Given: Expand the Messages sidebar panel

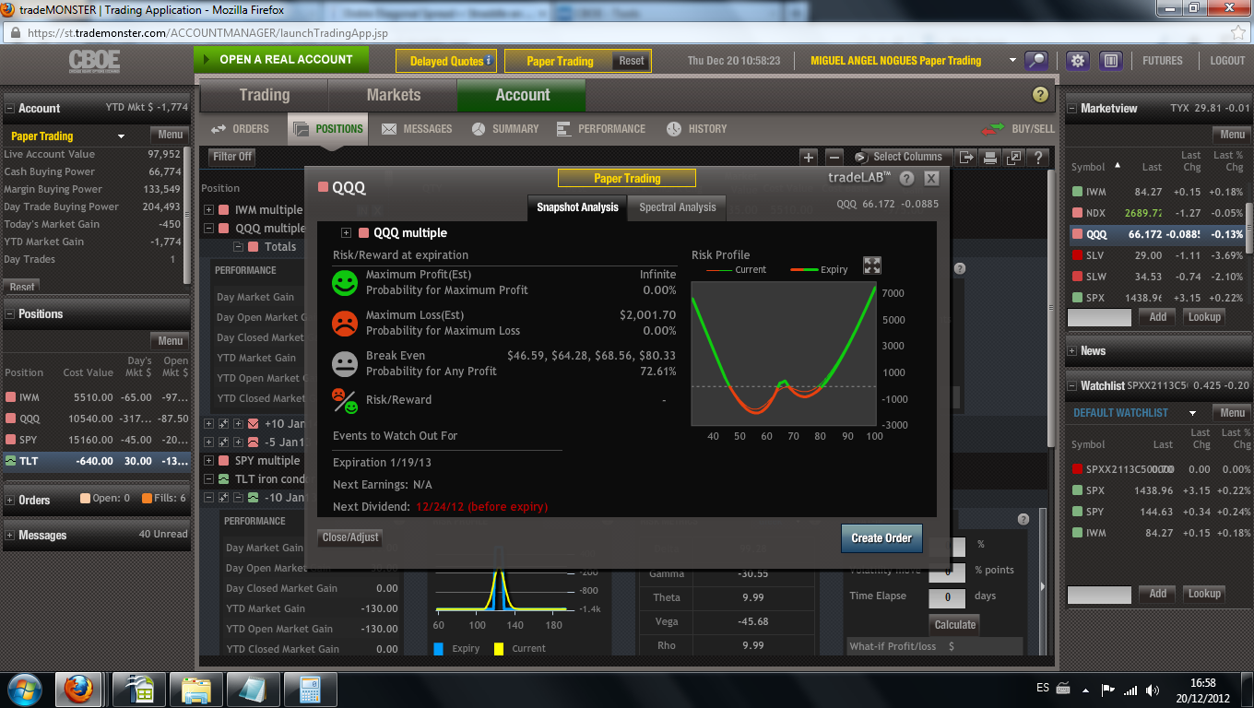Looking at the screenshot, I should coord(10,535).
